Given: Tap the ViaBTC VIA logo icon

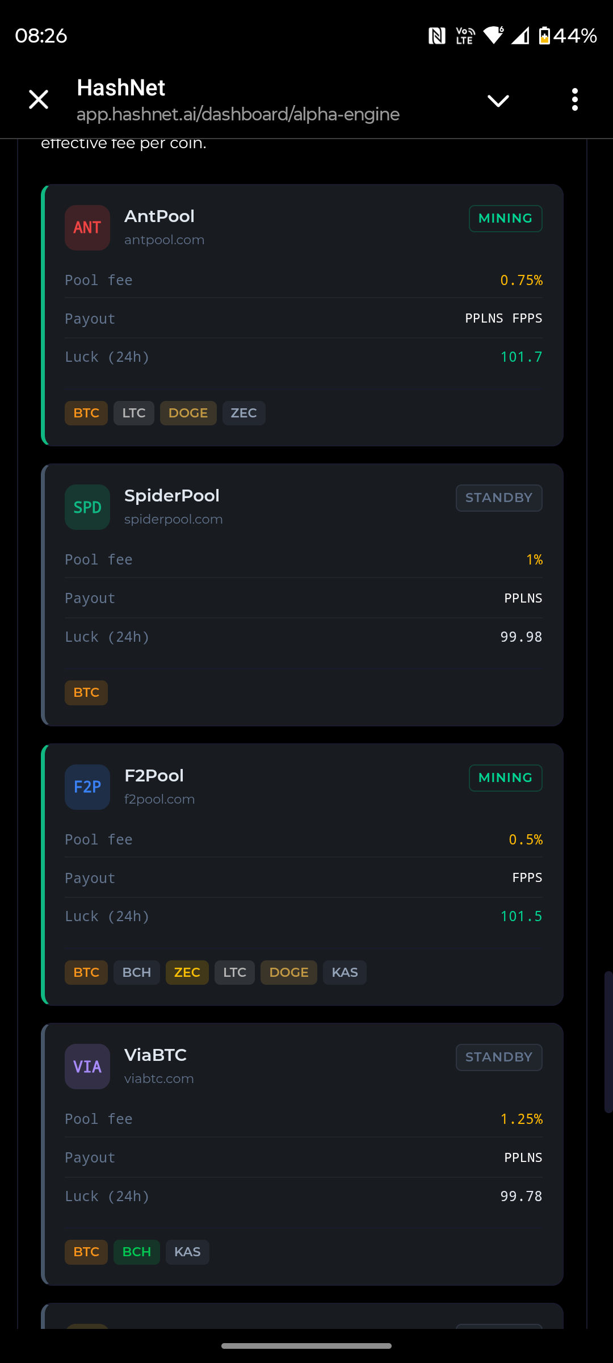Looking at the screenshot, I should coord(87,1067).
